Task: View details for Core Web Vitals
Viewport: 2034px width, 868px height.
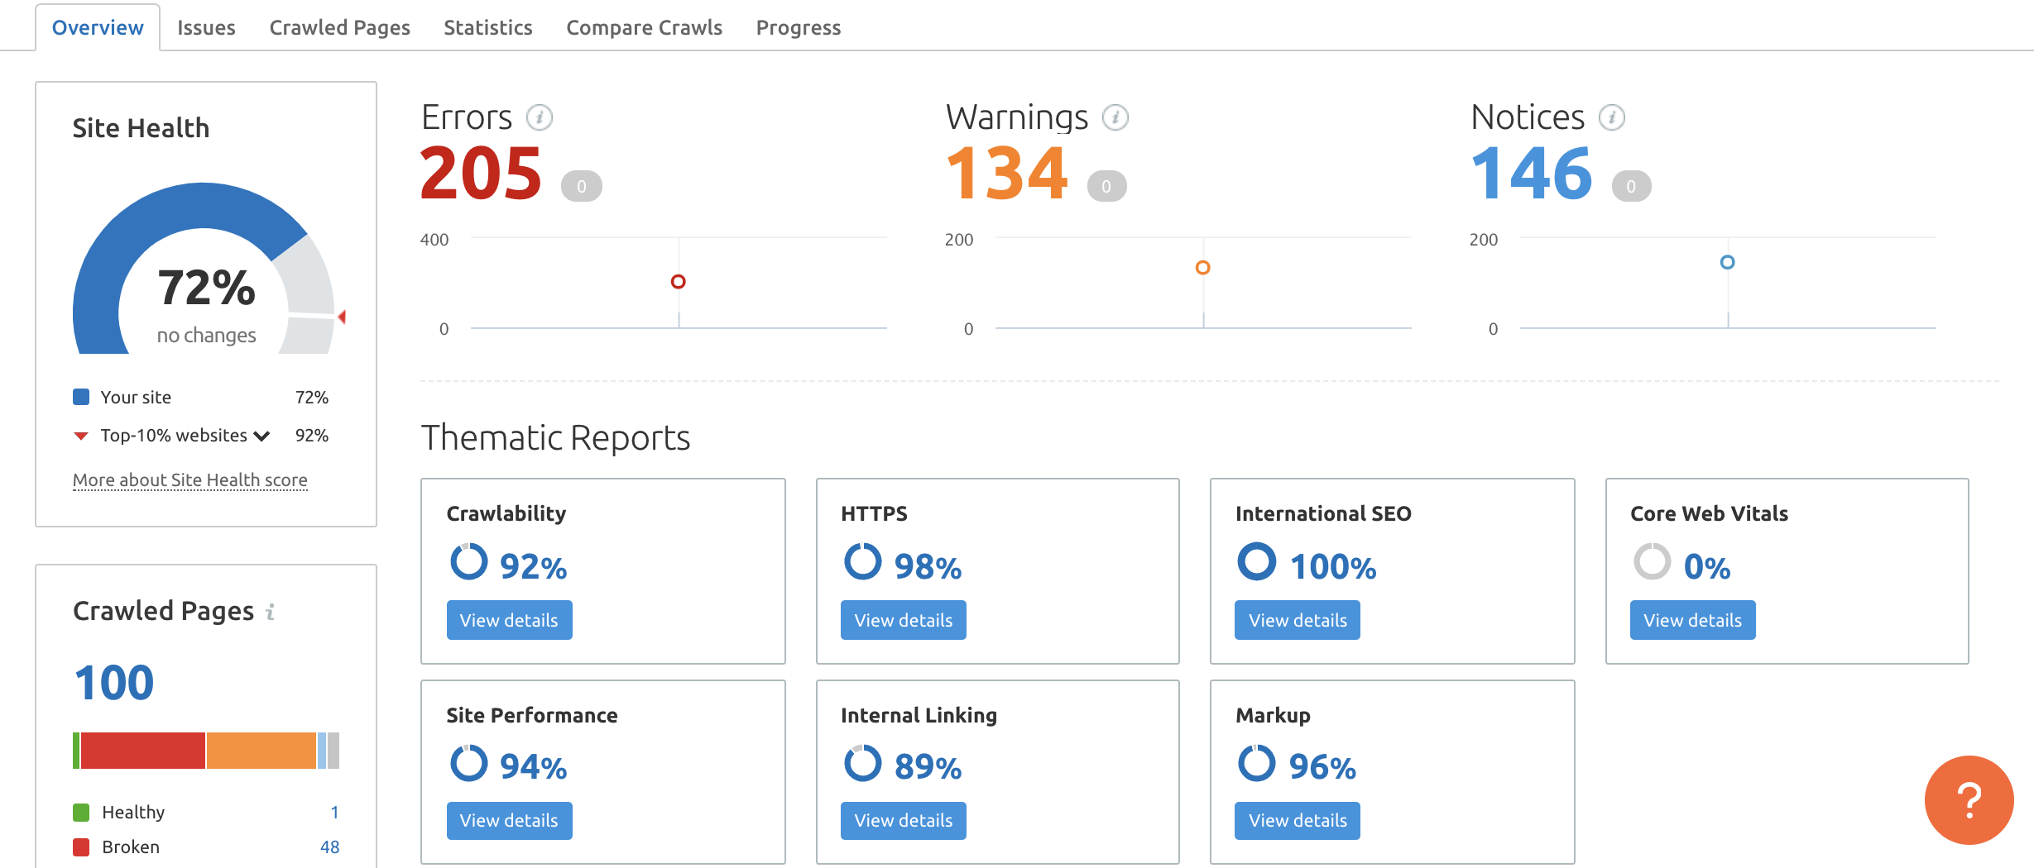Action: point(1692,619)
